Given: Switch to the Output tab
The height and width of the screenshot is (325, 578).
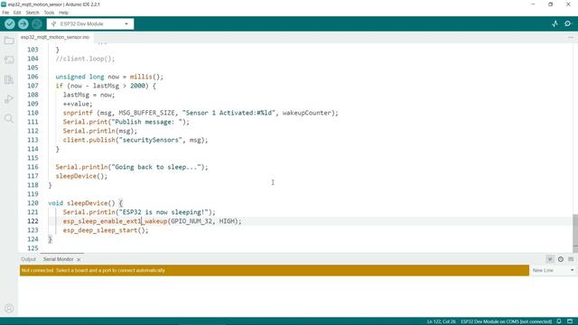Looking at the screenshot, I should click(x=28, y=259).
